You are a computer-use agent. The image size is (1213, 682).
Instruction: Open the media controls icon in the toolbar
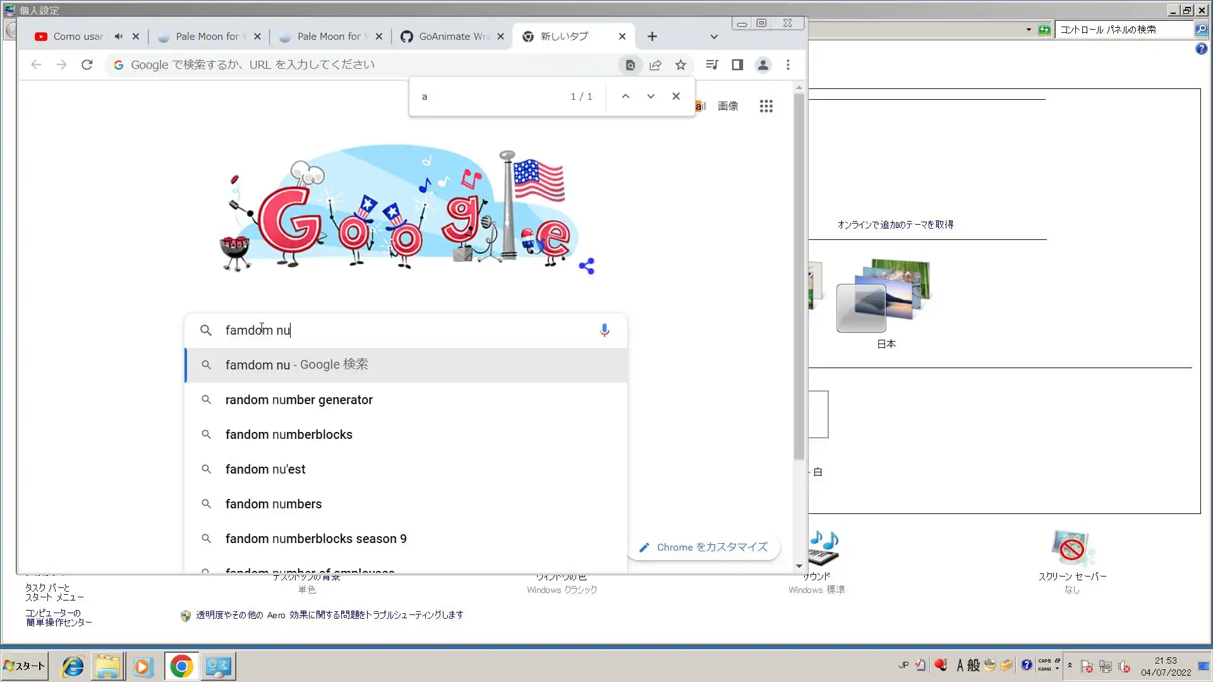[x=712, y=65]
